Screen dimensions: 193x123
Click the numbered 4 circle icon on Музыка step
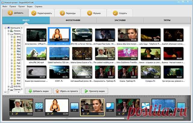[90, 13]
